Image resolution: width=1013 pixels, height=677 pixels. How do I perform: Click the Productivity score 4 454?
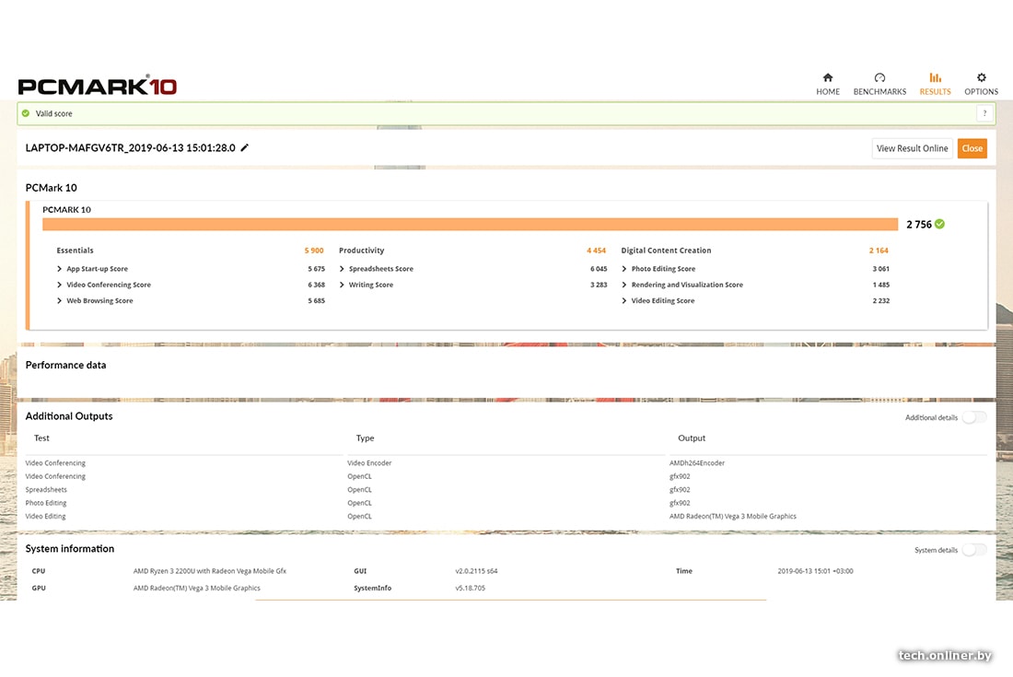point(596,251)
